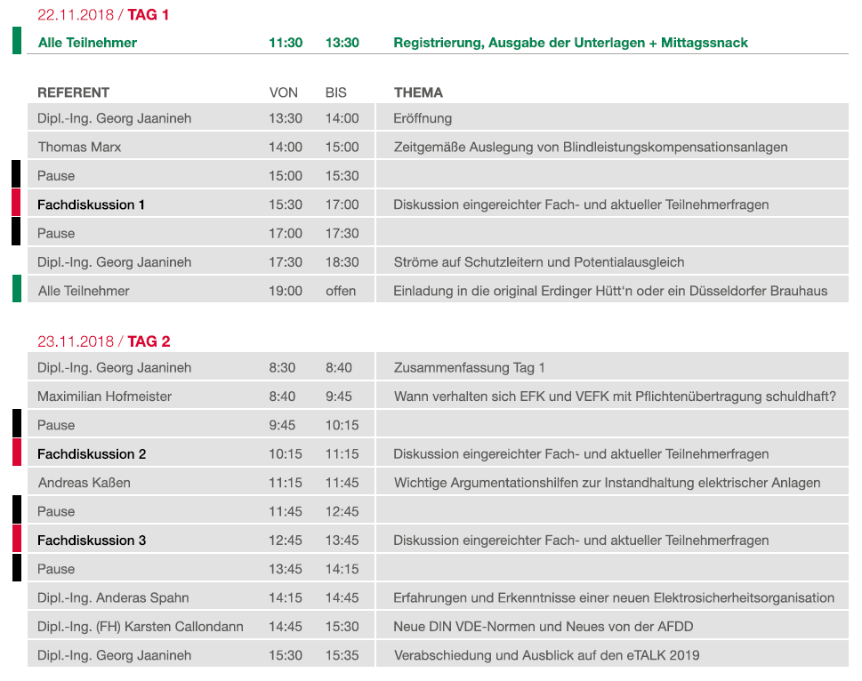Click on the name Andreas Kaßen

[x=85, y=483]
